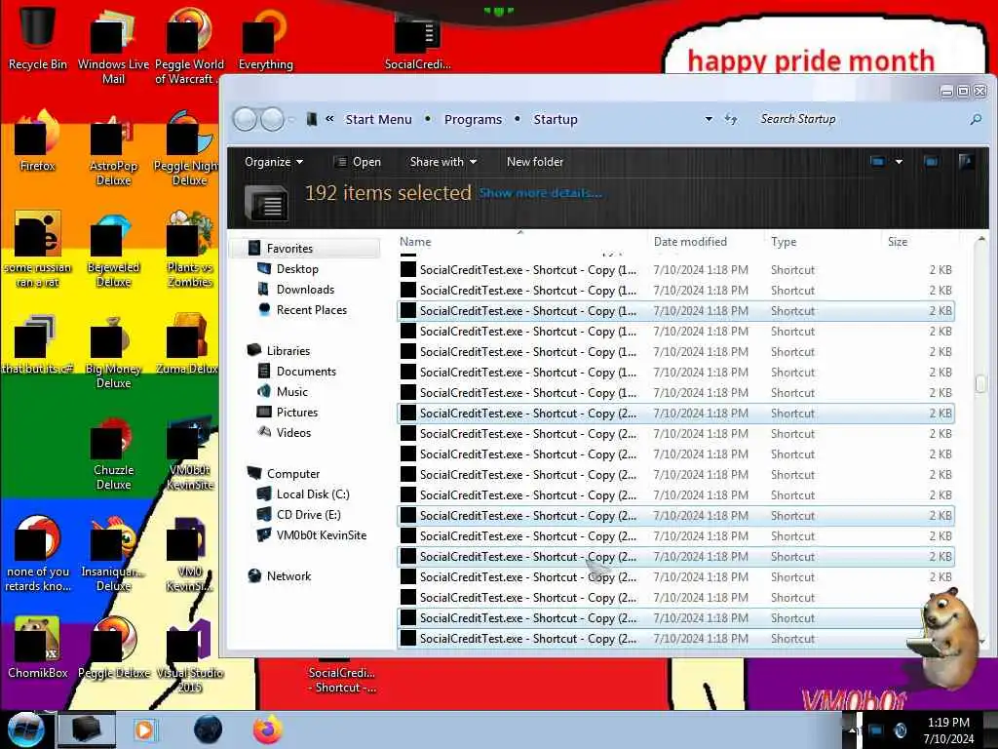Open the Organize dropdown menu
This screenshot has width=998, height=749.
(274, 162)
